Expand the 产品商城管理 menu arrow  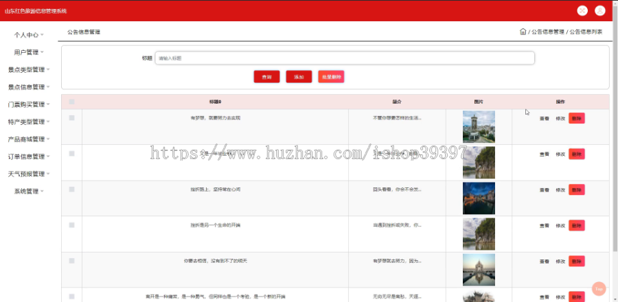pyautogui.click(x=48, y=139)
